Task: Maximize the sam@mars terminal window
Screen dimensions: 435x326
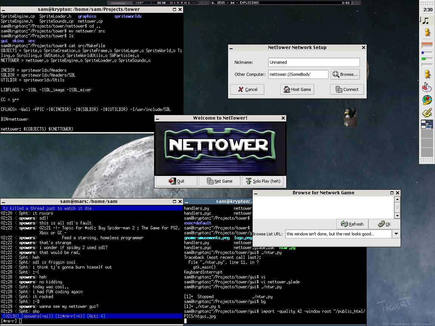Action: click(174, 201)
